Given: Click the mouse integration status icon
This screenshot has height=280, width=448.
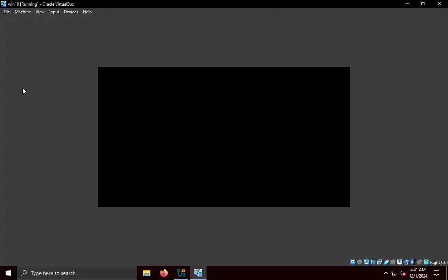Looking at the screenshot, I should click(x=419, y=262).
